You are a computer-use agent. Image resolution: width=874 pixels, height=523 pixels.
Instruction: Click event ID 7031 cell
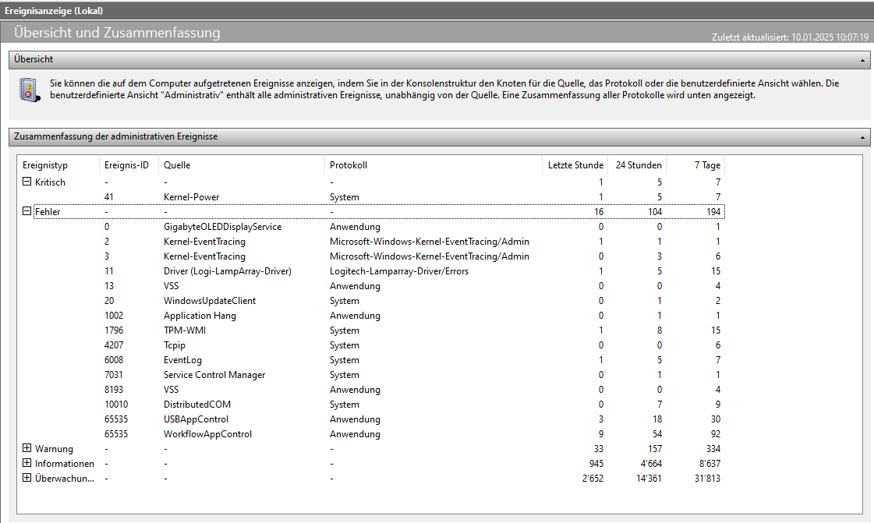[x=114, y=375]
